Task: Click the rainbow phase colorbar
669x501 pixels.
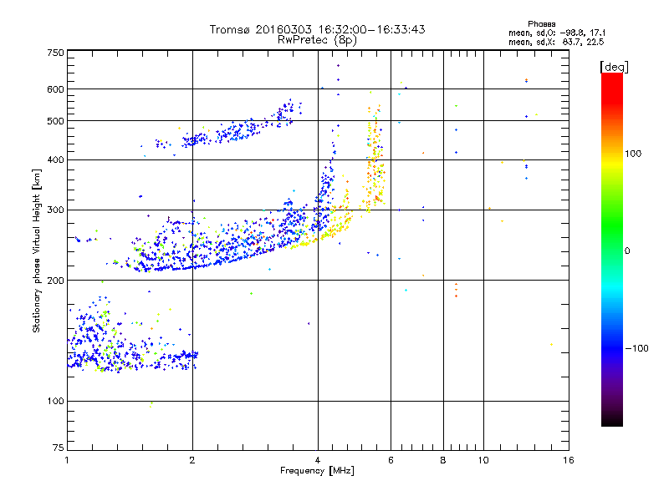Action: tap(612, 250)
